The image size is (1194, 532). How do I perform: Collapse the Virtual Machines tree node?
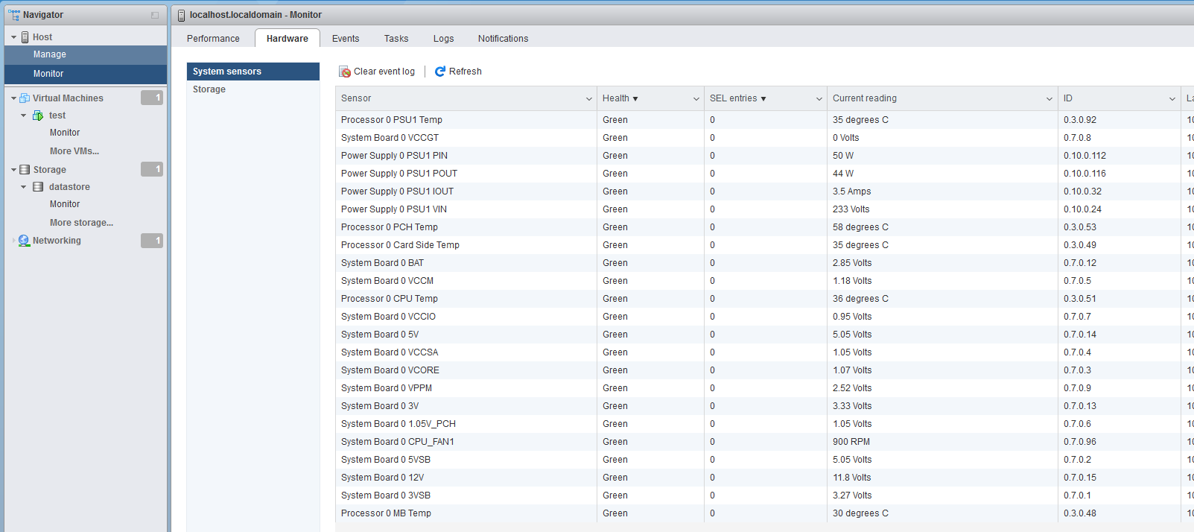13,98
